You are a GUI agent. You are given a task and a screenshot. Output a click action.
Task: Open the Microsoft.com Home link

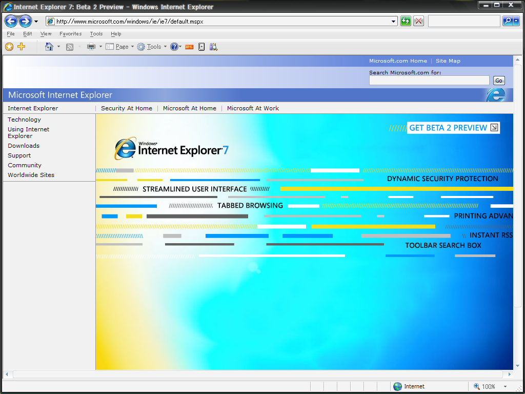(x=398, y=61)
